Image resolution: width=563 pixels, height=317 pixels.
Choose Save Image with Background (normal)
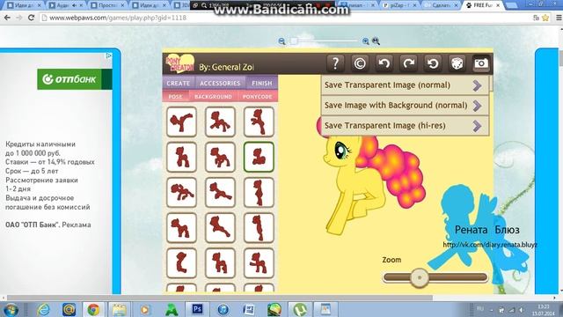pyautogui.click(x=405, y=106)
